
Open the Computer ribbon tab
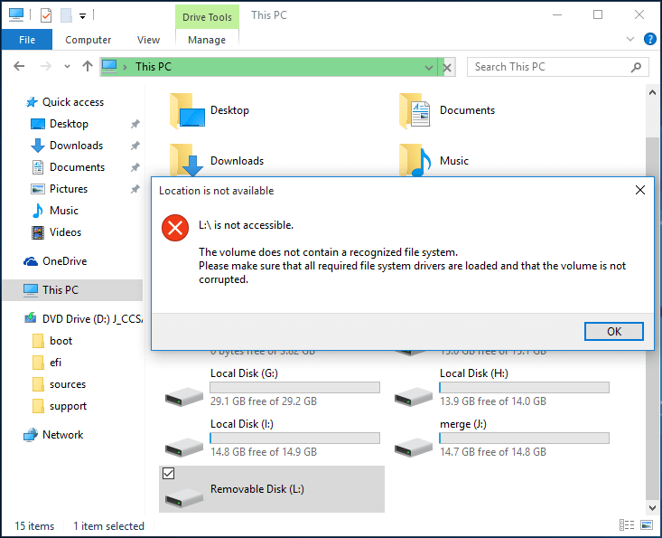tap(88, 40)
